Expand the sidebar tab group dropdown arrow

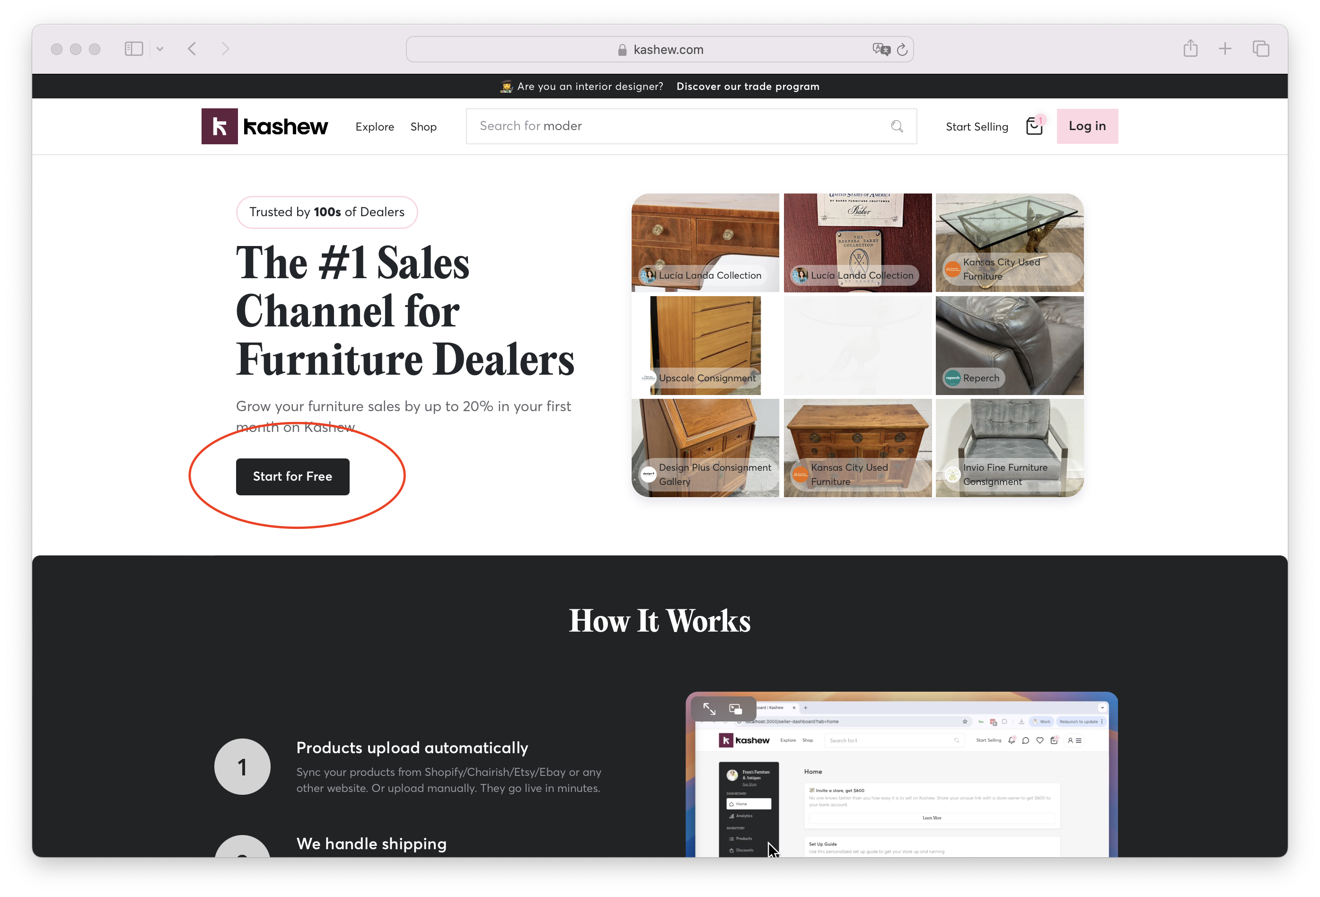(x=160, y=49)
